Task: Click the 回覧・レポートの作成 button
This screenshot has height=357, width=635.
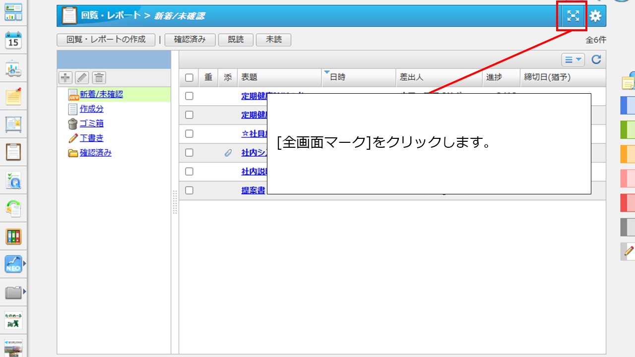Action: click(x=106, y=40)
